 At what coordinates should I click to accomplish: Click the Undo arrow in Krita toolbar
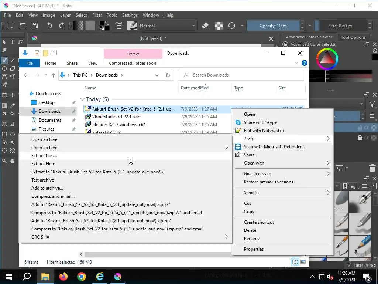pos(49,26)
